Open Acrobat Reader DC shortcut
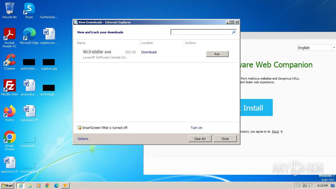This screenshot has height=189, width=336. tap(9, 38)
